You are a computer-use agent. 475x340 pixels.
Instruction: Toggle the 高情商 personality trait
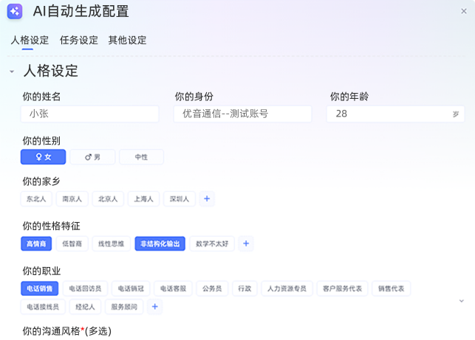[x=37, y=243]
